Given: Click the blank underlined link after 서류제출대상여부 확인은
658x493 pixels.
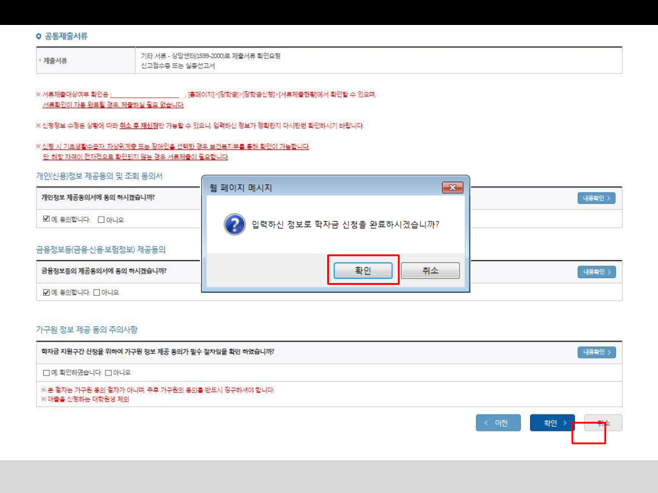Looking at the screenshot, I should [x=147, y=94].
